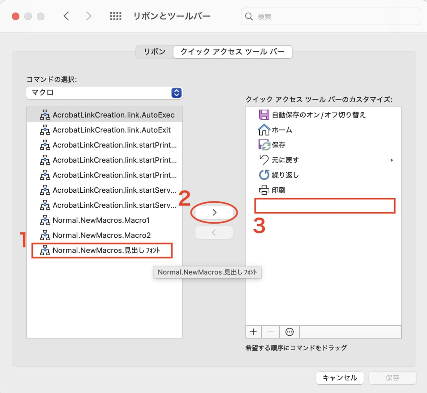Click the キャンセル button
427x393 pixels.
click(340, 378)
